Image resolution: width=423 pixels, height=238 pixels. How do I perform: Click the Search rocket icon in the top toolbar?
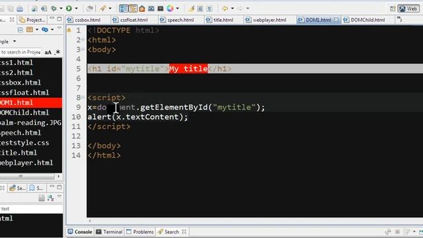[102, 9]
